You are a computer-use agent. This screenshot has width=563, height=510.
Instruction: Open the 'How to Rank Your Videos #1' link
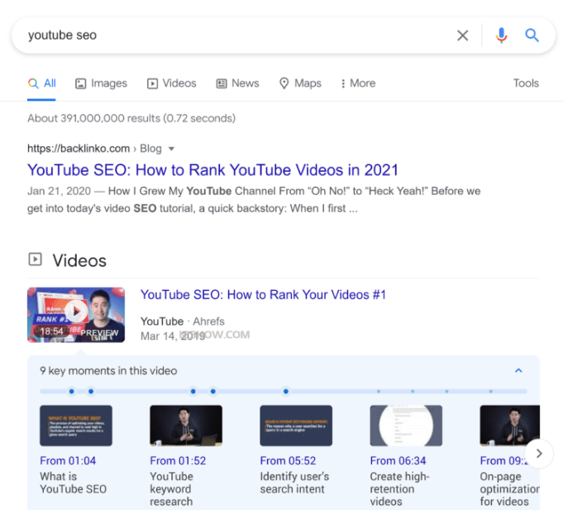pyautogui.click(x=263, y=295)
